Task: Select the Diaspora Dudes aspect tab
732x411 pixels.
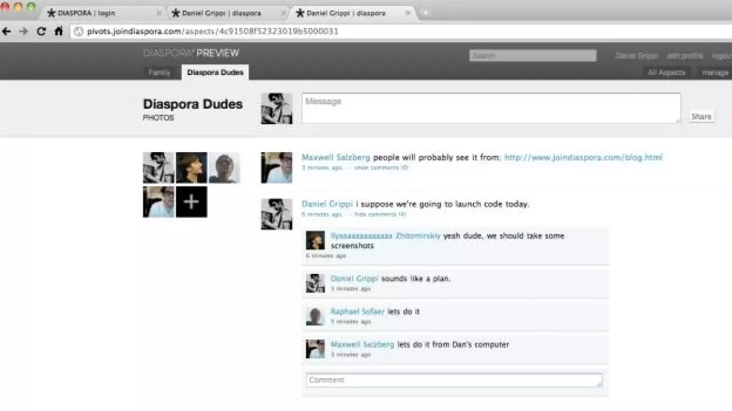Action: pos(215,72)
